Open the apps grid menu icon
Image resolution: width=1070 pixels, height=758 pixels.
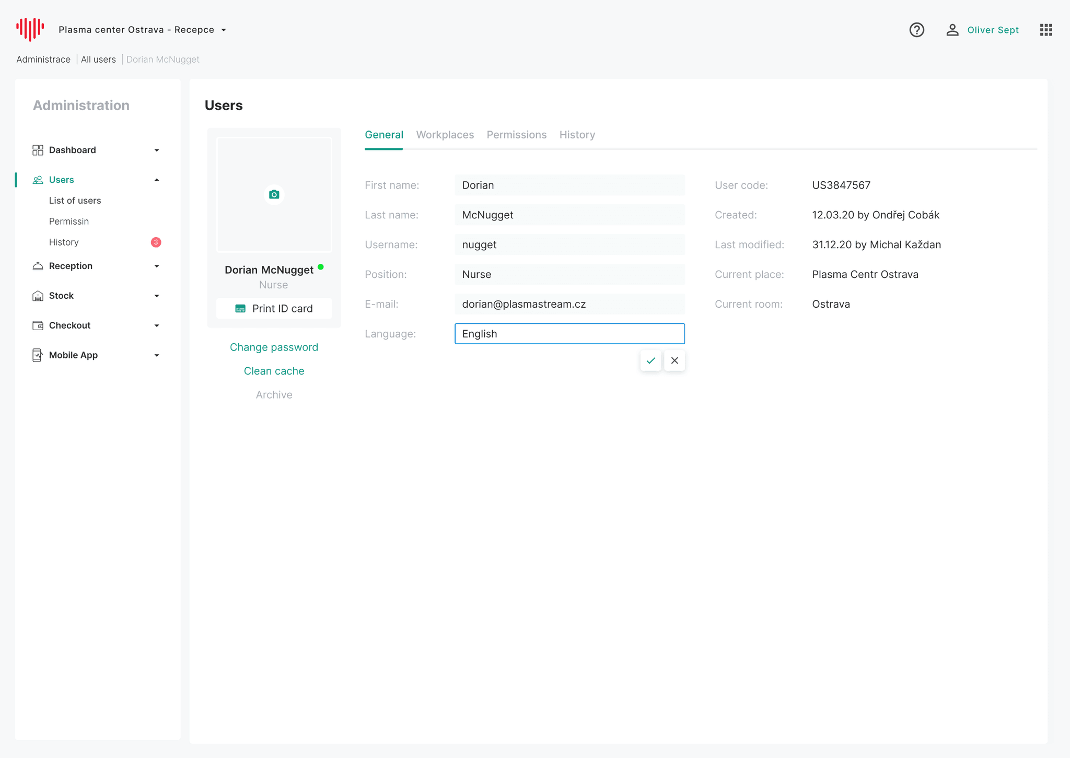point(1046,30)
